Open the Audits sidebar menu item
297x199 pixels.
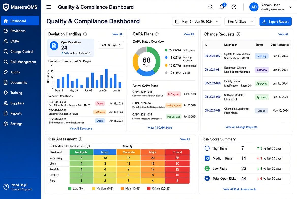pos(20,72)
